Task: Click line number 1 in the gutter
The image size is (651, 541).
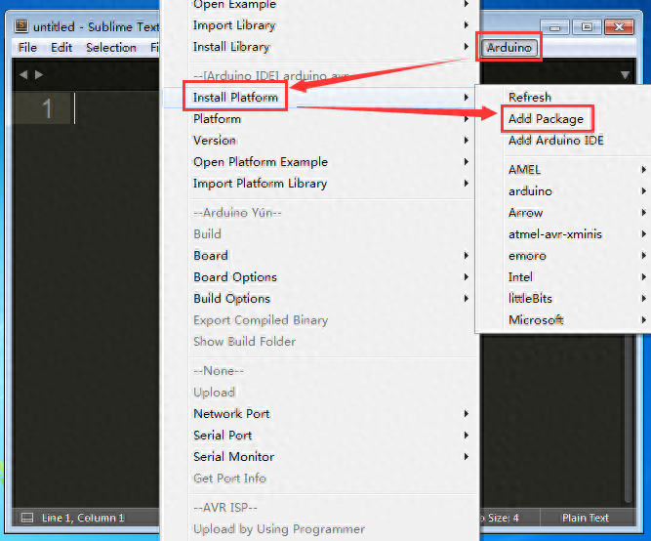Action: point(47,108)
